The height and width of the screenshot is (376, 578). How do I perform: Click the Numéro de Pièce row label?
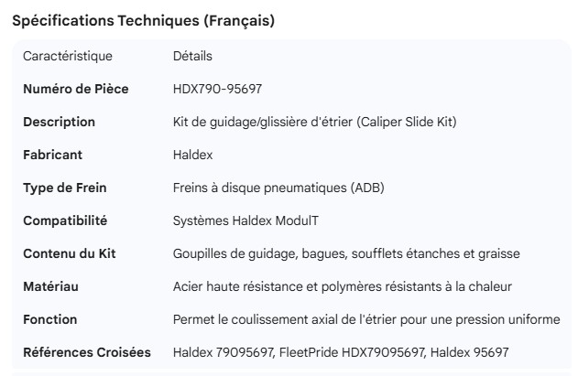pyautogui.click(x=75, y=90)
